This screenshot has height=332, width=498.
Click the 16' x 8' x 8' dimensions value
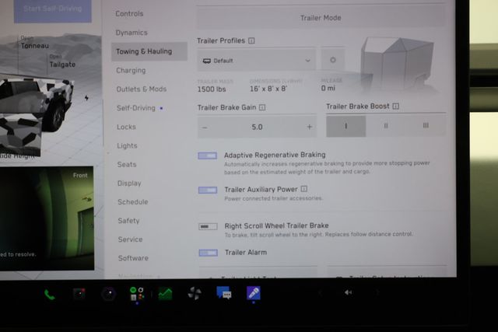(x=268, y=89)
